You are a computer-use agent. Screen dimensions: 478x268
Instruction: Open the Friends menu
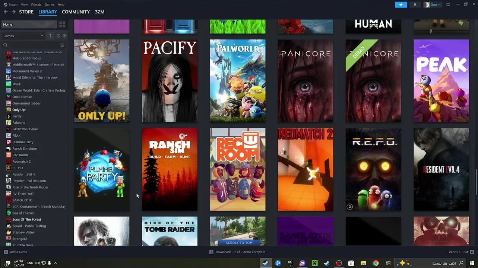coord(36,4)
